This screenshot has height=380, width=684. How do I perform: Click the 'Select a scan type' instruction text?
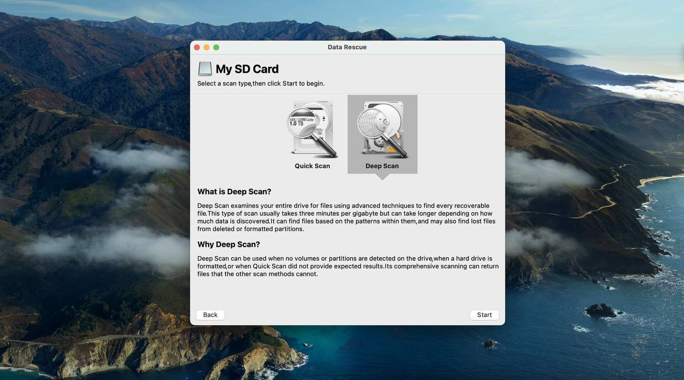(261, 83)
